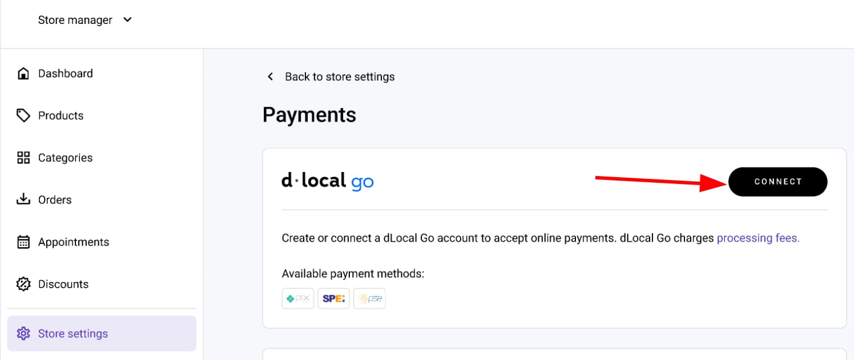Click the PSE payment method icon

tap(369, 298)
